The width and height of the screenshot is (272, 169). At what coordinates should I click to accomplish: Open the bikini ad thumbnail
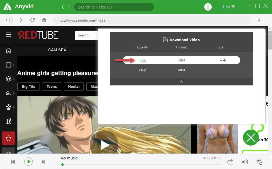click(217, 139)
